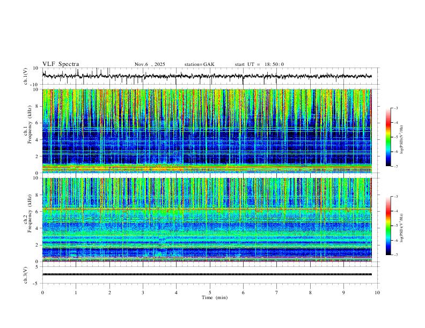Click the "-7" tick on ch.2 color bar
425x328 pixels.
pos(395,255)
